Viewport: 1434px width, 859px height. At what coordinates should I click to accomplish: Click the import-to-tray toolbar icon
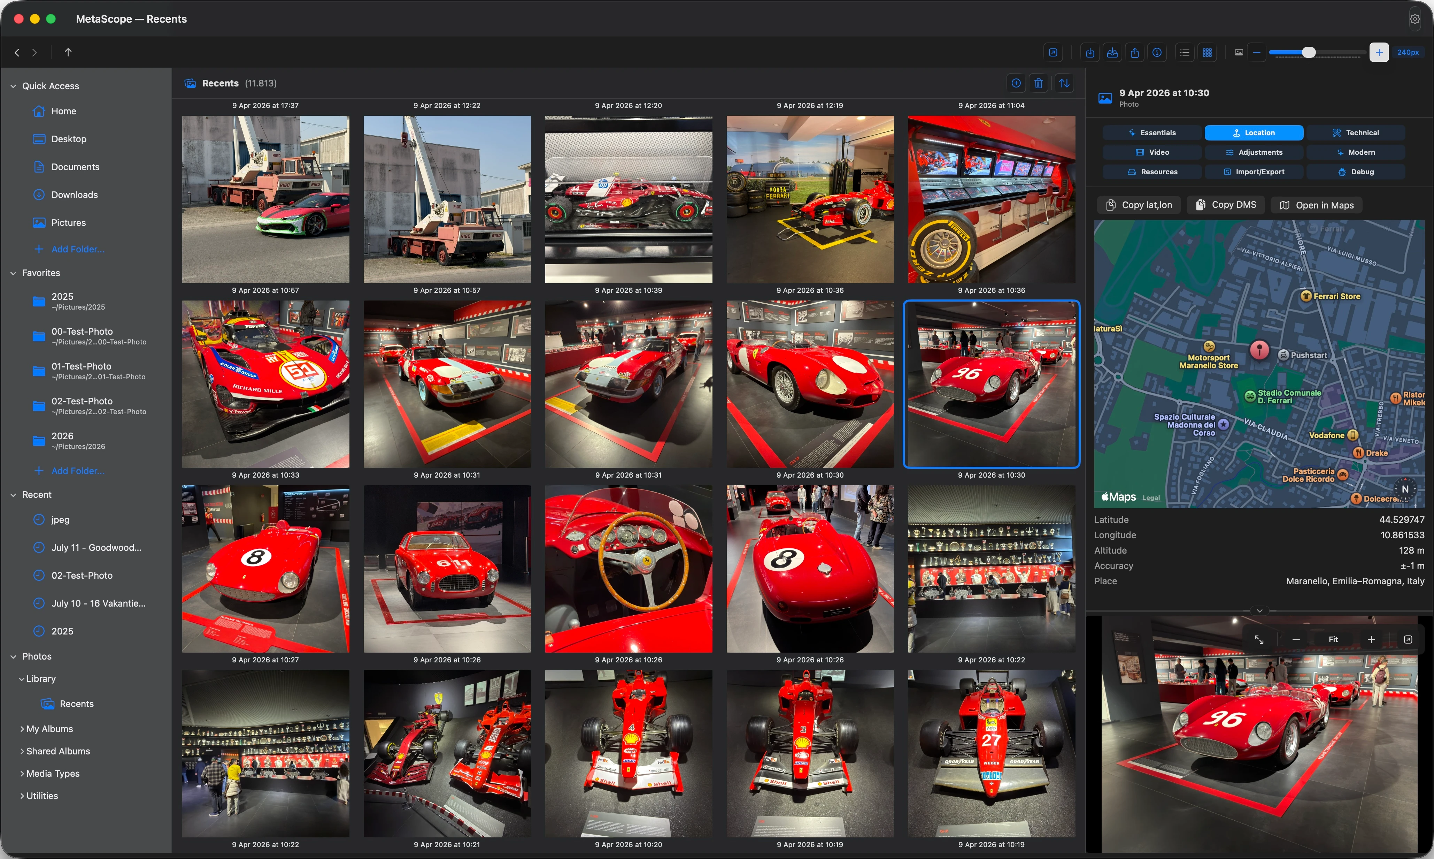click(x=1112, y=53)
